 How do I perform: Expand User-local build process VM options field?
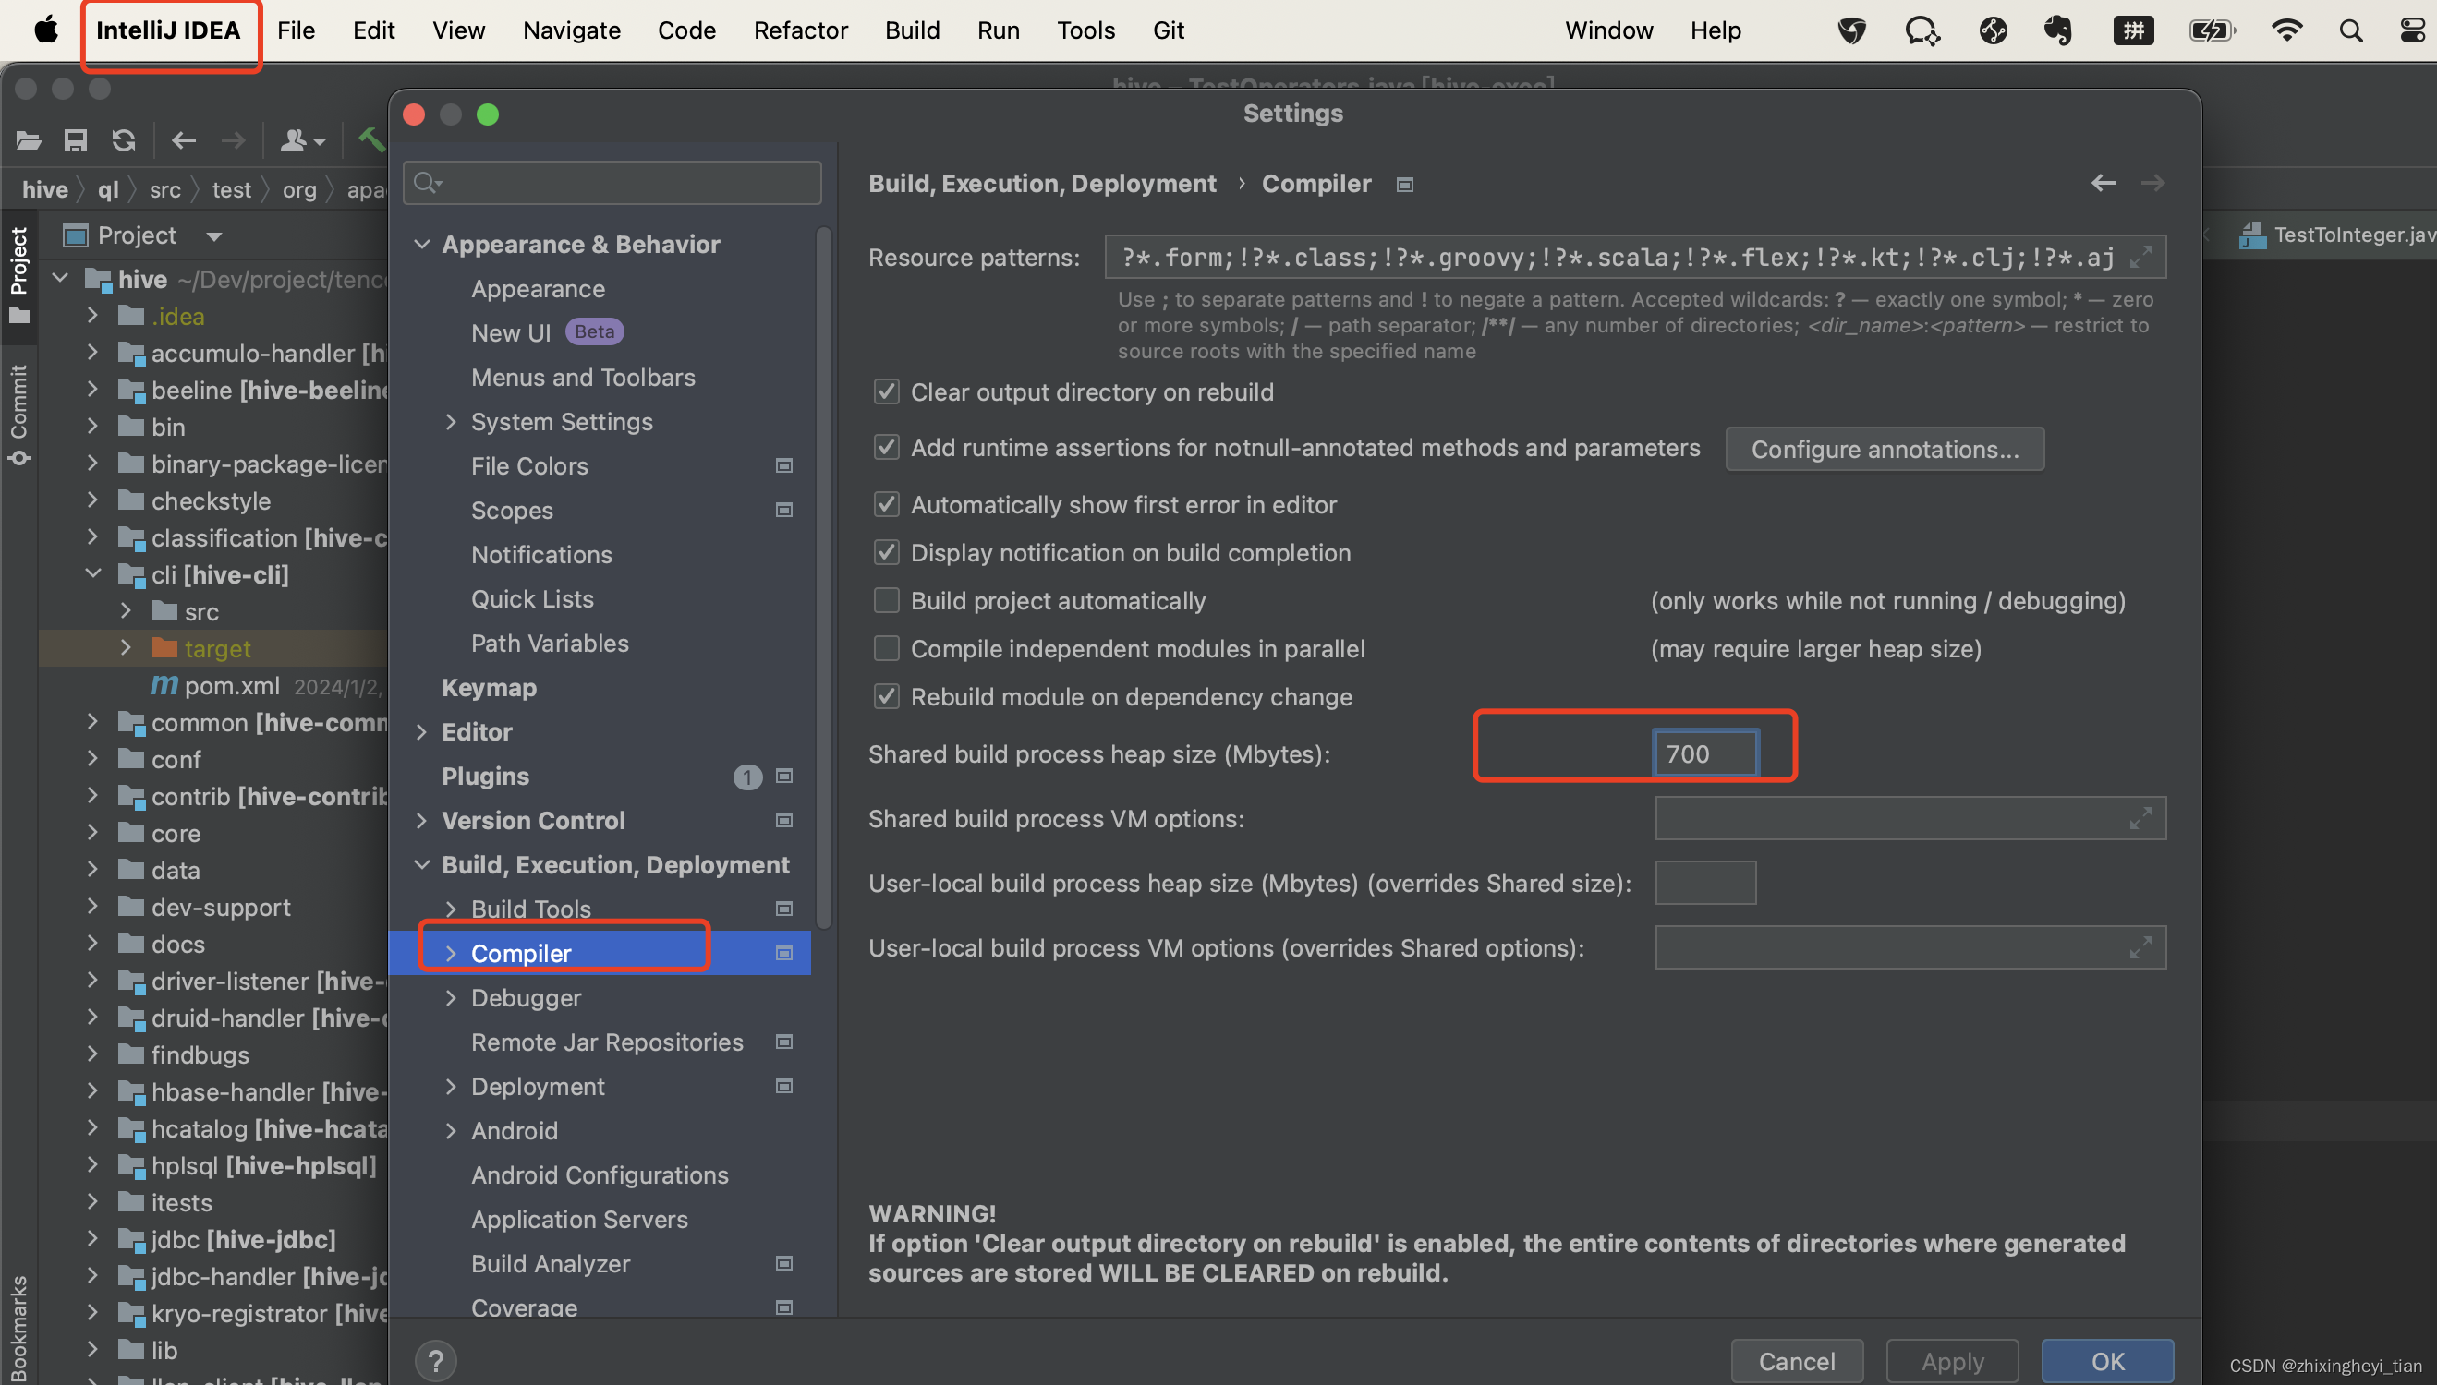[x=2141, y=947]
